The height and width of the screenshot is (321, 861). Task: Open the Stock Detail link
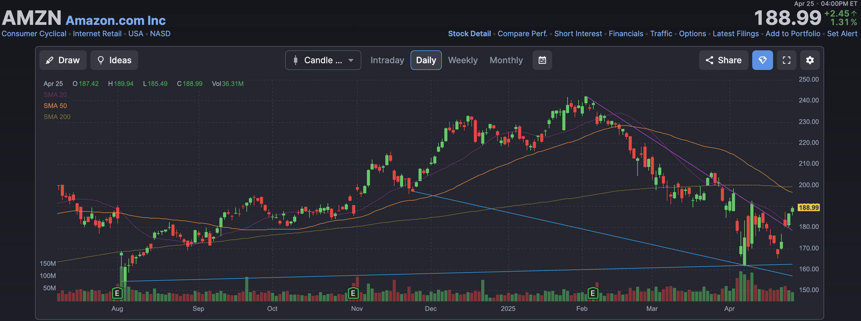click(x=469, y=34)
